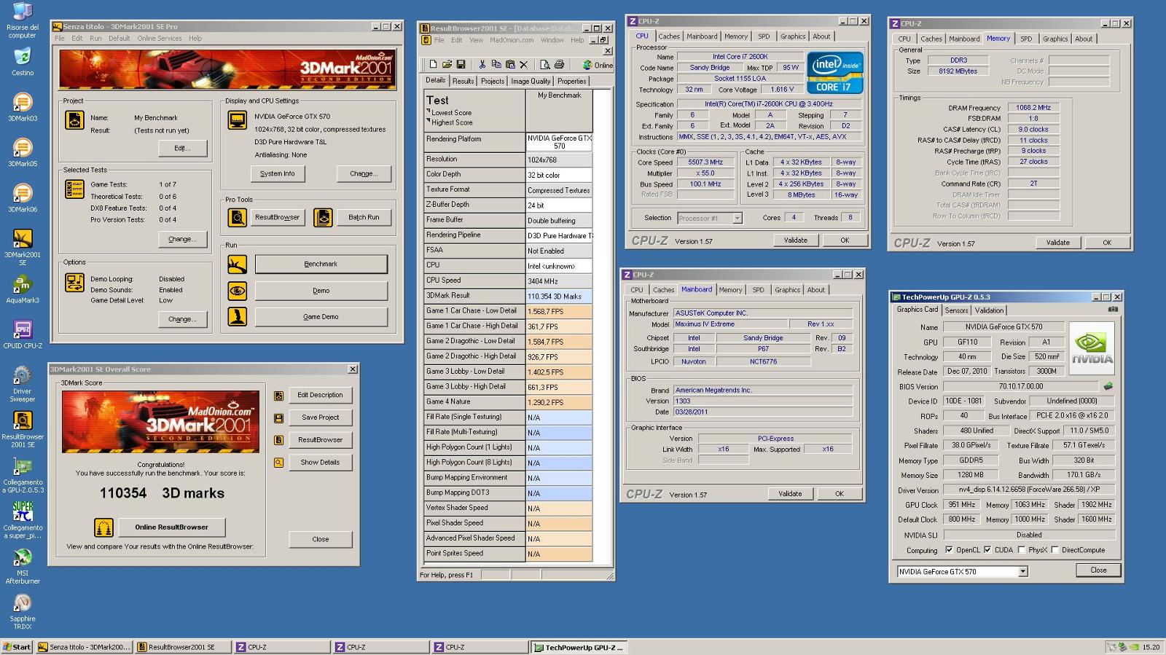Click the GPU-Z screenshot camera icon

(x=1112, y=310)
